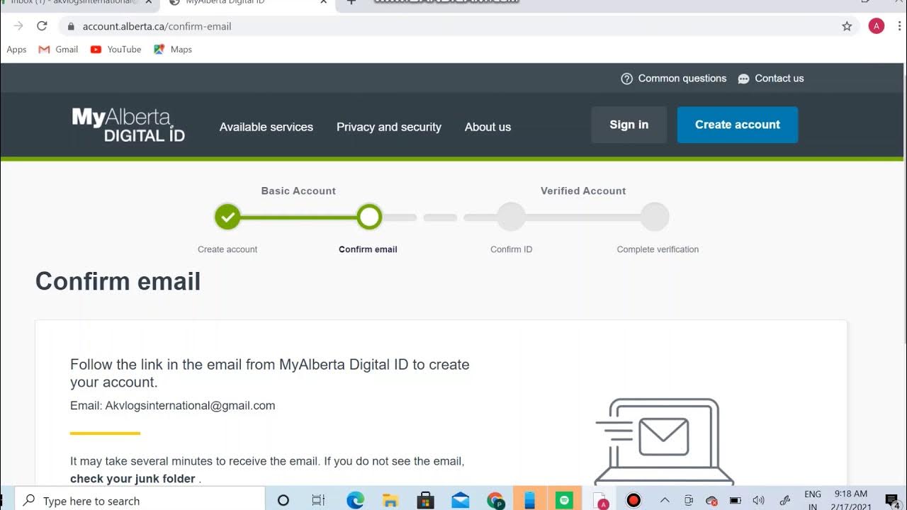Image resolution: width=907 pixels, height=510 pixels.
Task: Click the Contact us link
Action: pos(771,79)
